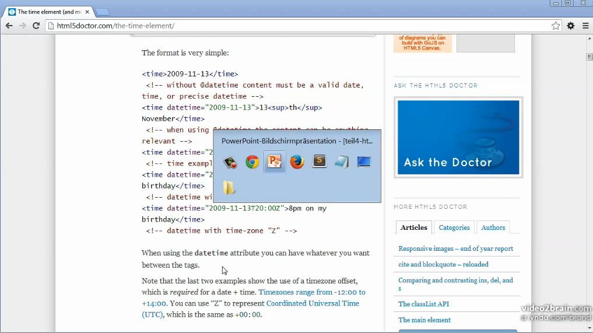This screenshot has height=333, width=593.
Task: Switch to the PowerPoint presentation in the task switcher
Action: click(275, 162)
